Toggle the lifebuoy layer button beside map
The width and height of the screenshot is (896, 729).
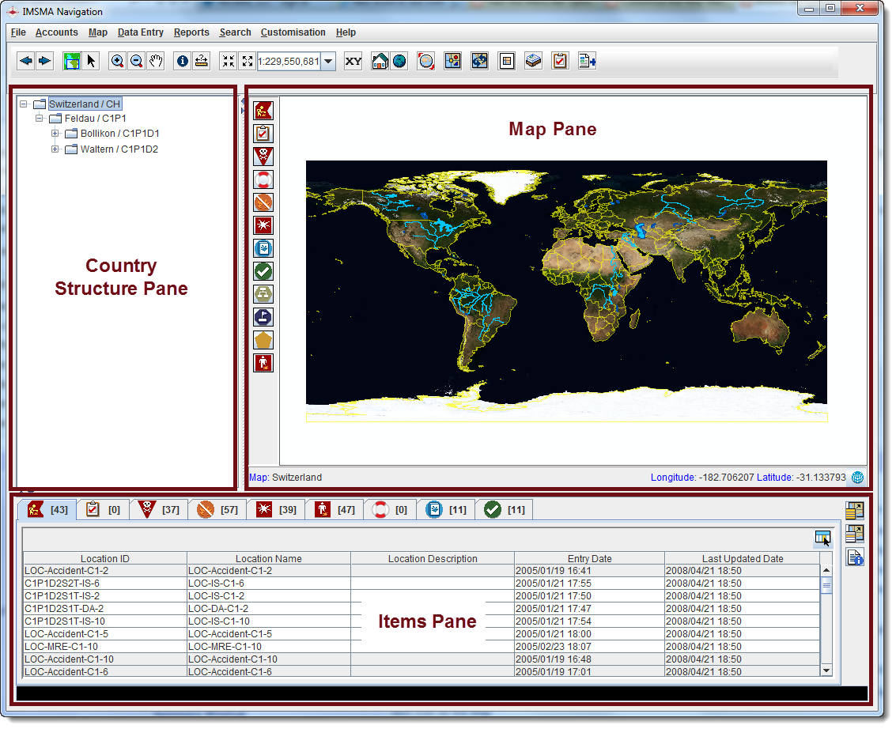pos(263,179)
